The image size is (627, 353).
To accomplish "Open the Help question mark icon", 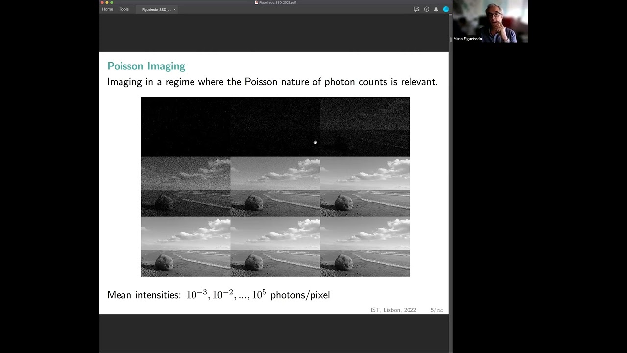I will [427, 9].
